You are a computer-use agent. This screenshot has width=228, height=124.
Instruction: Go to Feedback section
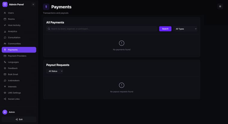[19, 68]
